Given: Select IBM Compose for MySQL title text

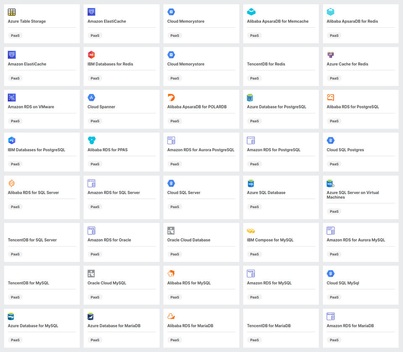Looking at the screenshot, I should [270, 240].
